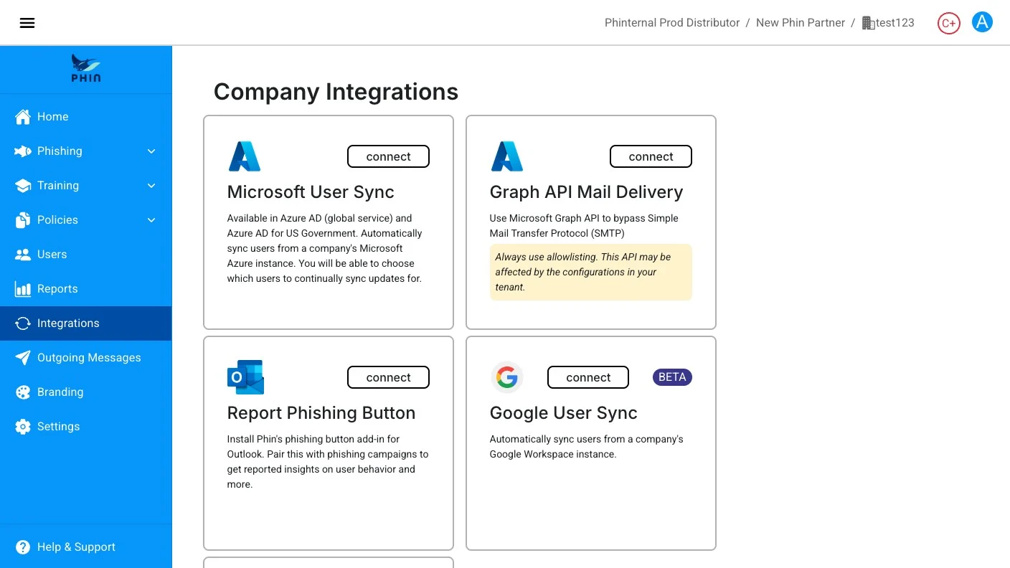This screenshot has width=1010, height=568.
Task: Click the Company Integrations heading
Action: point(336,92)
